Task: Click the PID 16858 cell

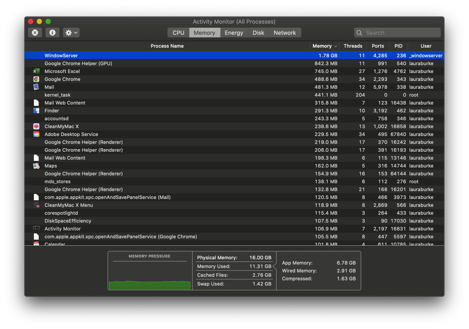Action: (398, 126)
